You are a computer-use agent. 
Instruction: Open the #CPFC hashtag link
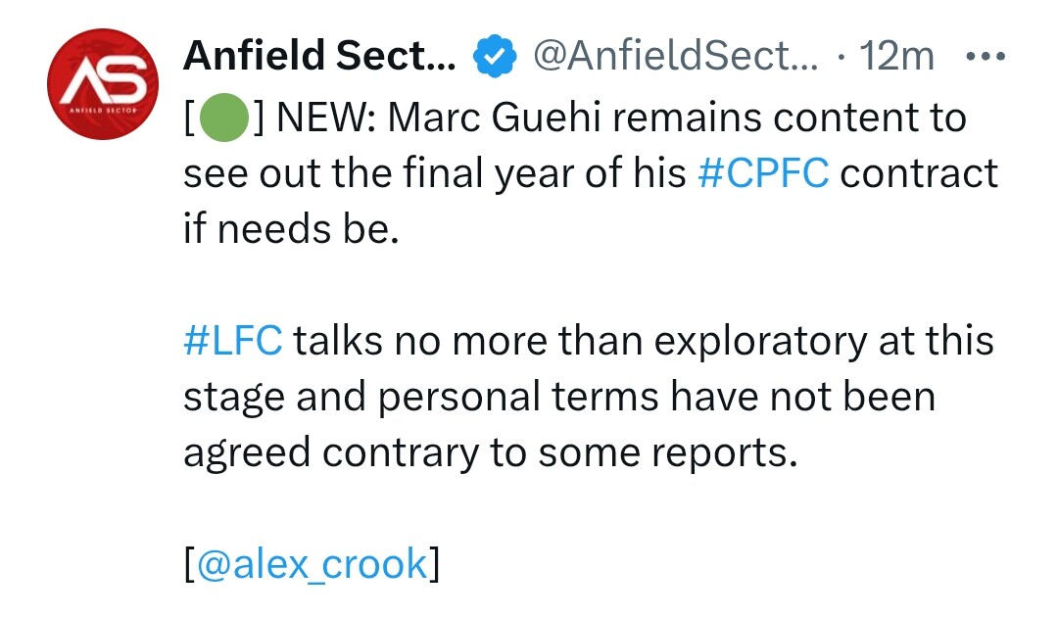763,173
